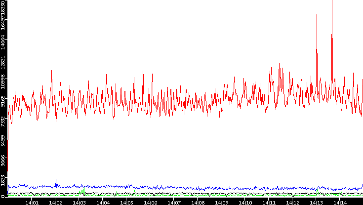Click the 14:07 time label
This screenshot has height=205, width=363.
point(174,203)
